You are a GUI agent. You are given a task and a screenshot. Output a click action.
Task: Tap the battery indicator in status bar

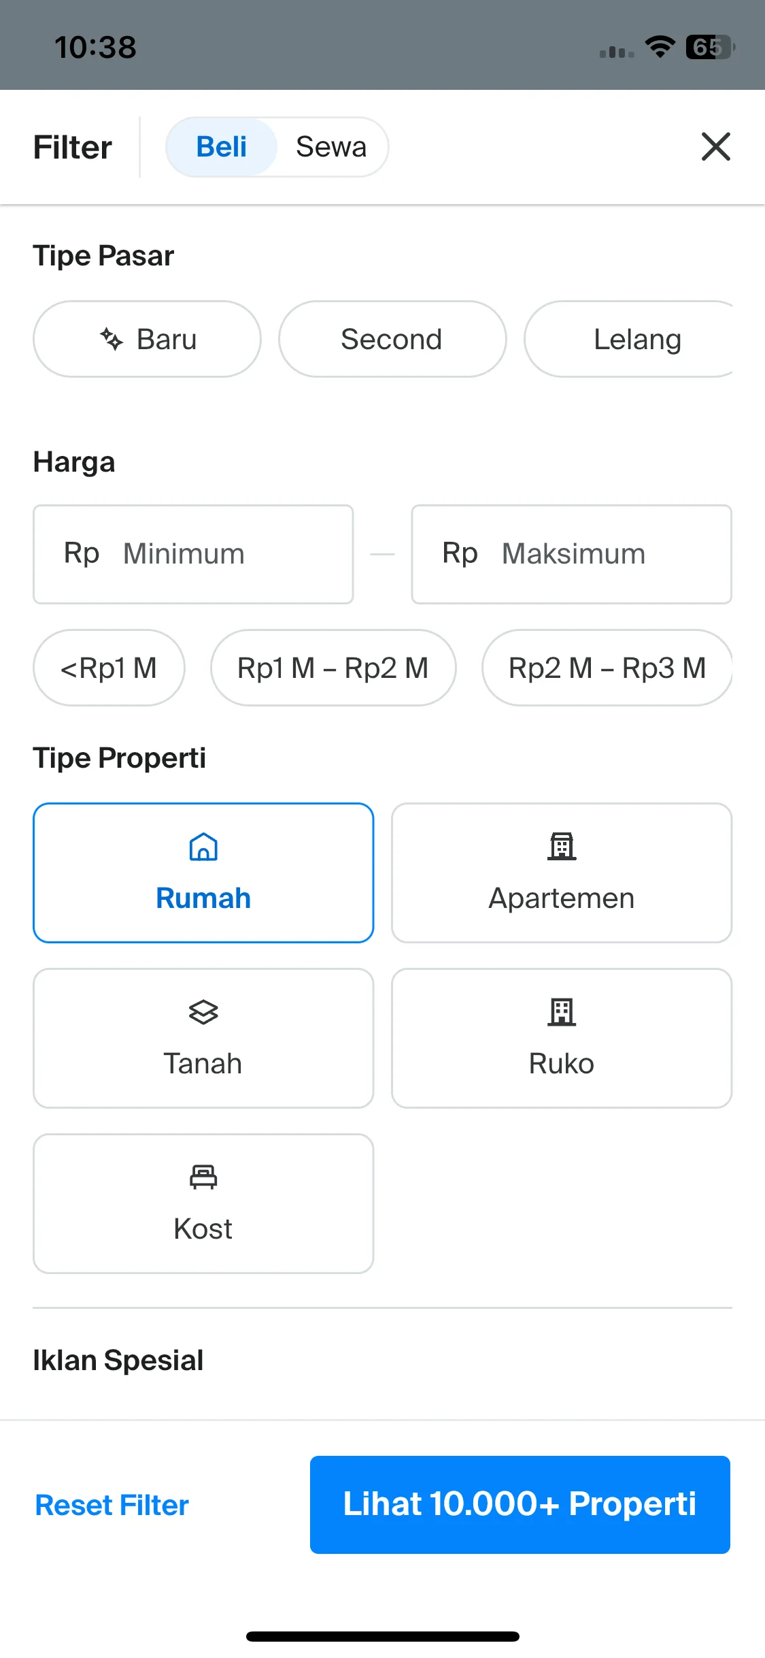(x=710, y=47)
